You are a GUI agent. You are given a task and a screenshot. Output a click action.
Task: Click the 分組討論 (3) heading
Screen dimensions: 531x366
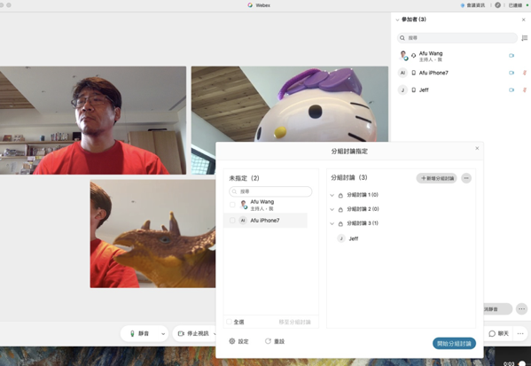point(348,177)
